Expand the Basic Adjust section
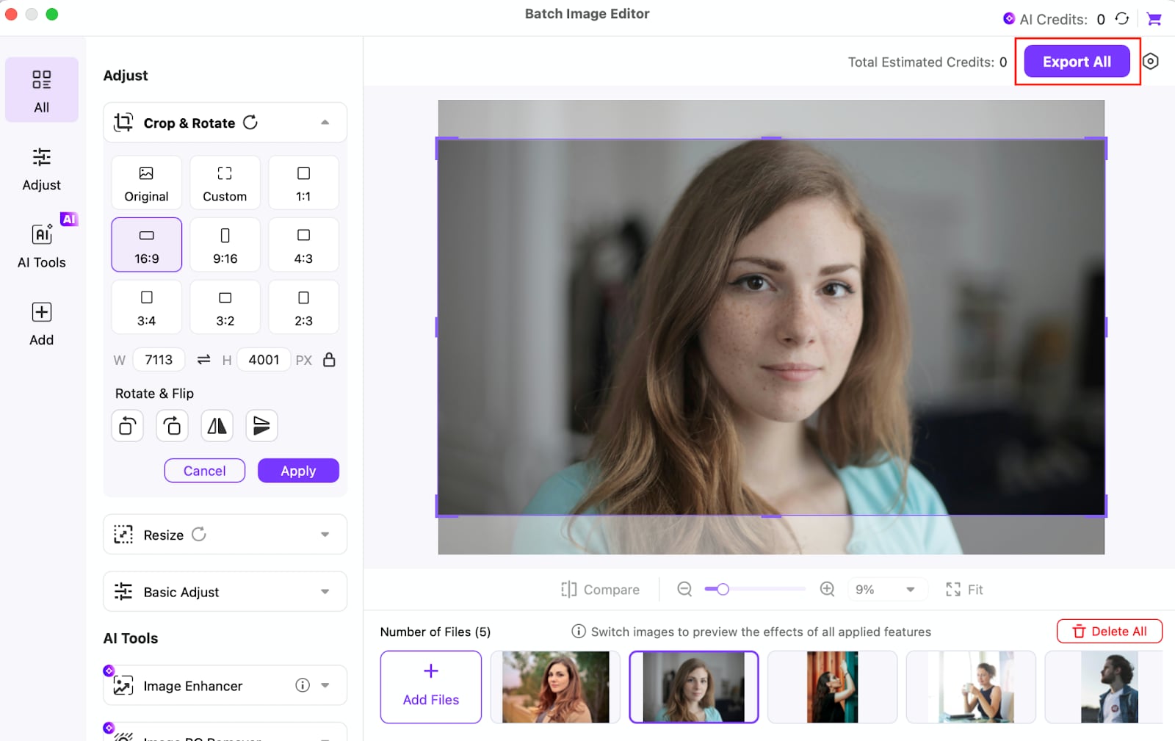This screenshot has width=1175, height=741. pos(325,592)
